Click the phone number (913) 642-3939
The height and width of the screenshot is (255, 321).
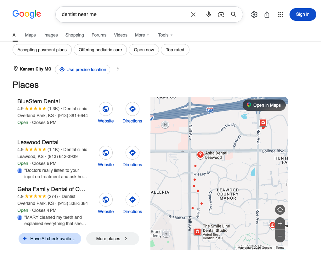(x=62, y=157)
